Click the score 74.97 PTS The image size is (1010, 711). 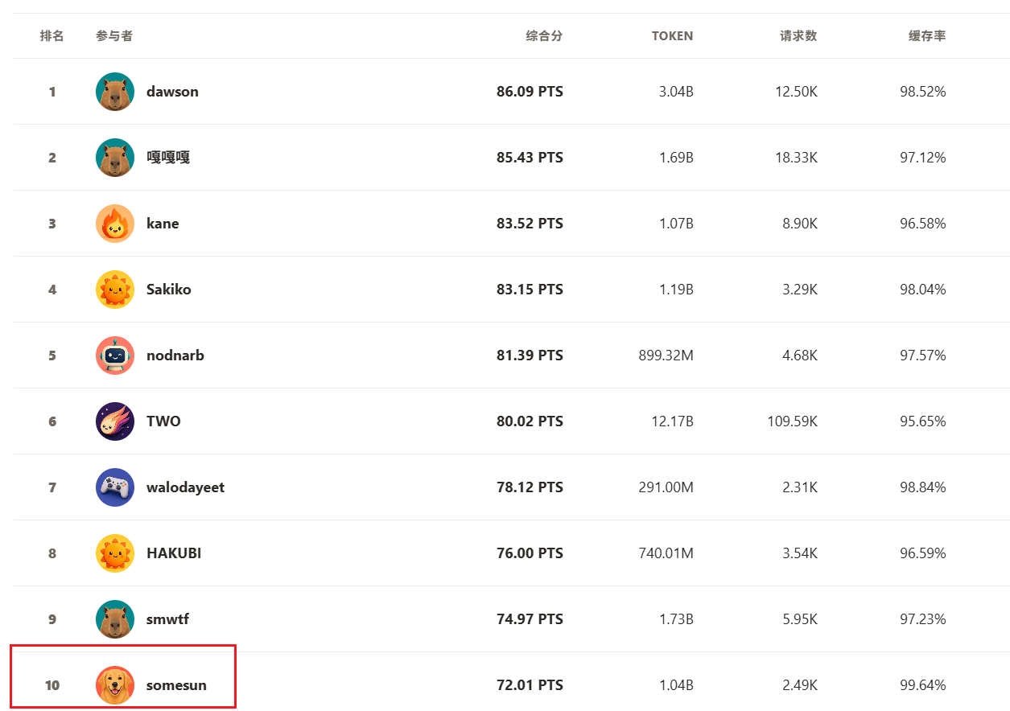[x=530, y=619]
